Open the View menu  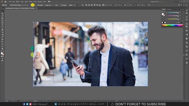pos(35,2)
